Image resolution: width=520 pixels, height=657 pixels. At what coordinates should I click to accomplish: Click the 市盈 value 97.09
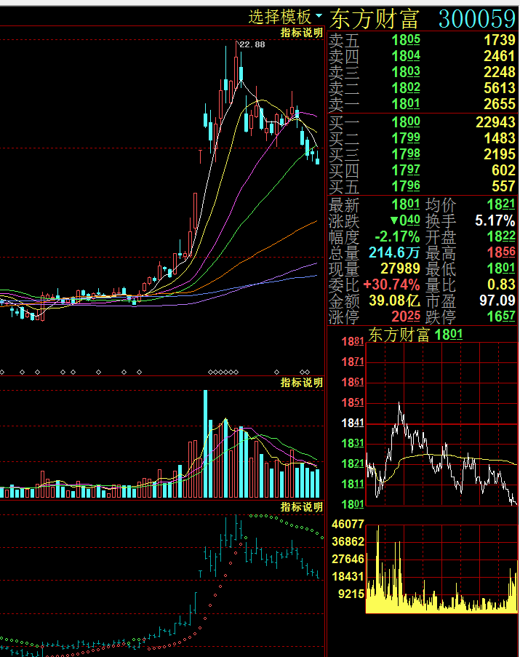click(497, 300)
